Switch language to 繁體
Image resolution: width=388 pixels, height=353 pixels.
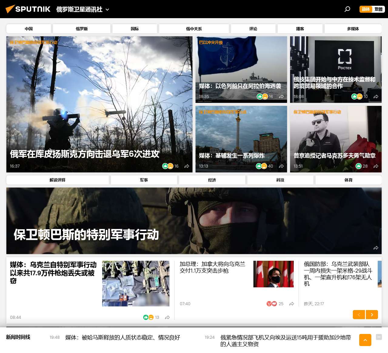click(379, 9)
